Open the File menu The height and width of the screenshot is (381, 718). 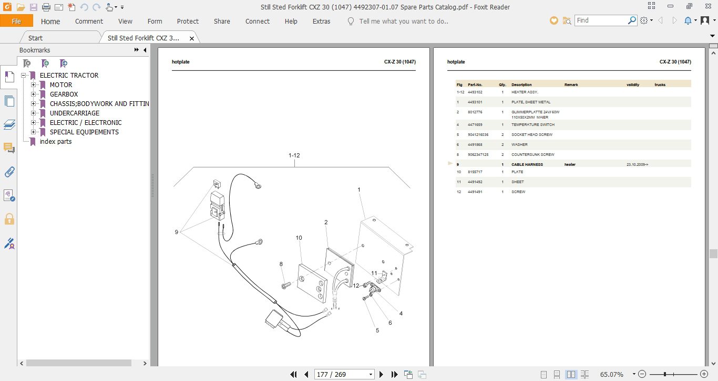pyautogui.click(x=16, y=21)
